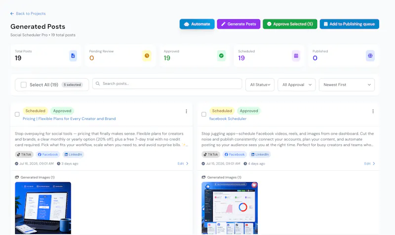Screen dimensions: 395x235
Task: Click LinkedIn tag on the Pricing post
Action: coord(73,155)
